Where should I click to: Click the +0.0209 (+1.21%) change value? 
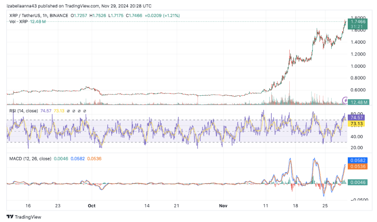point(162,15)
